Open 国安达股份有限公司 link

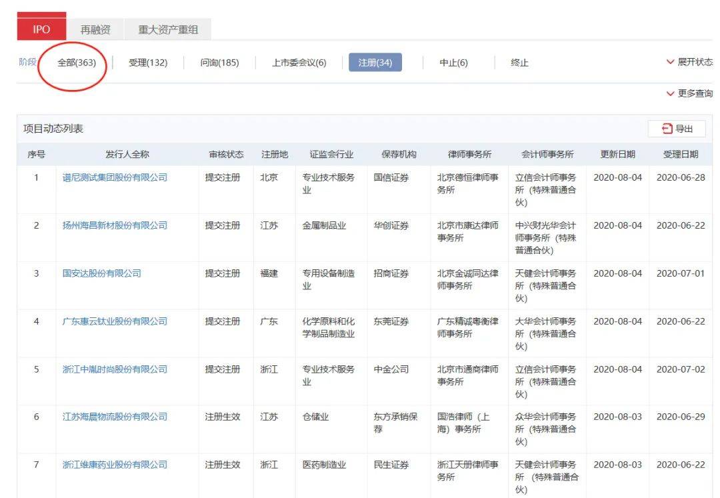point(102,273)
